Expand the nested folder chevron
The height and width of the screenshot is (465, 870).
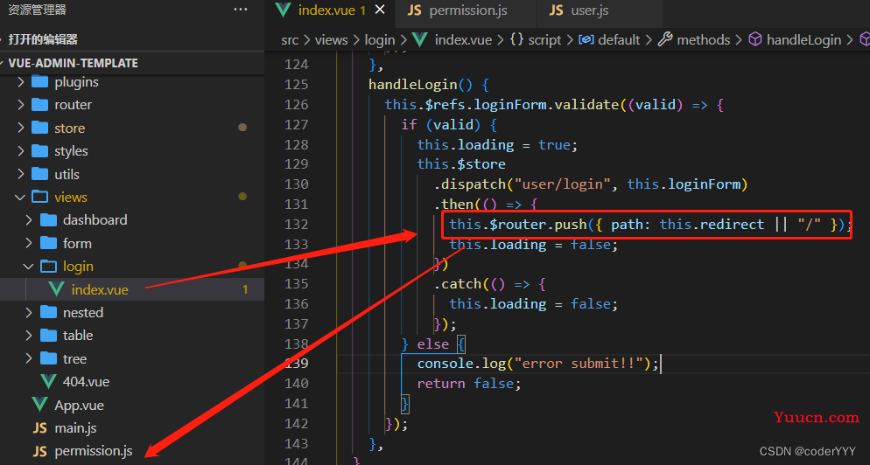[x=29, y=313]
